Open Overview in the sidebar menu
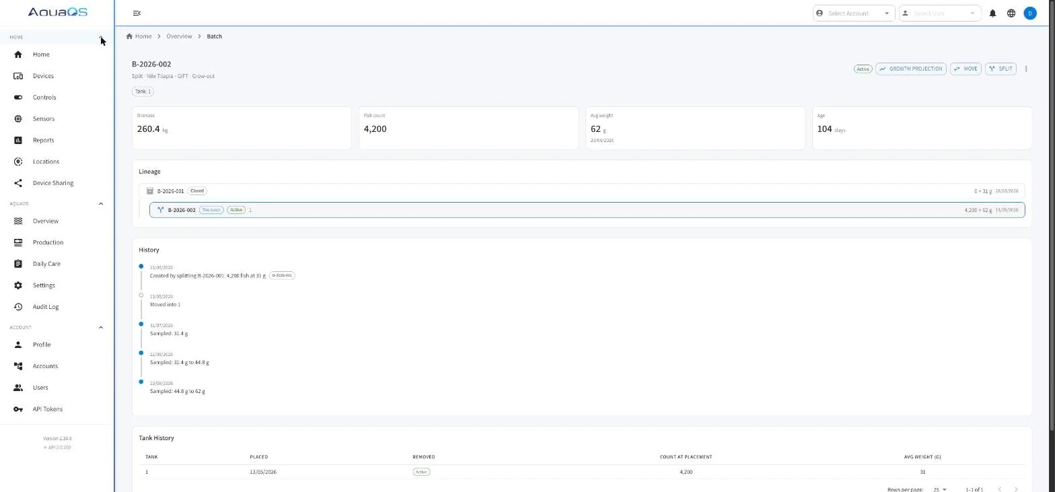The image size is (1055, 492). pyautogui.click(x=57, y=221)
